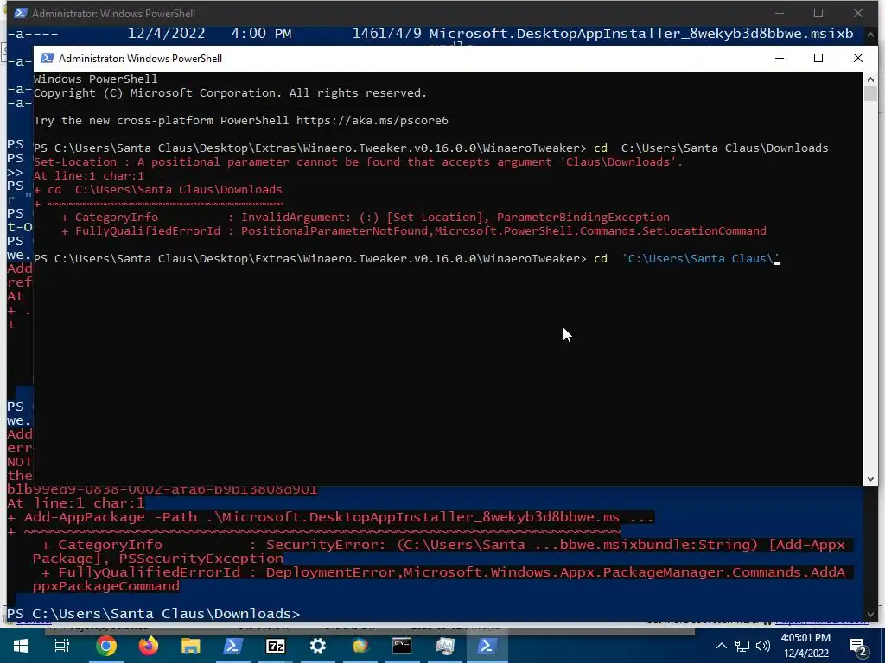Screen dimensions: 885x663
Task: Close the background PowerShell window
Action: click(858, 13)
